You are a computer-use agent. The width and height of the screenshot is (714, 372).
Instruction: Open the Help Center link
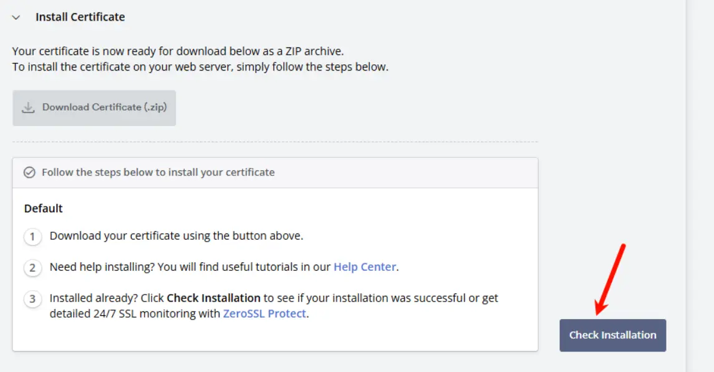tap(365, 267)
